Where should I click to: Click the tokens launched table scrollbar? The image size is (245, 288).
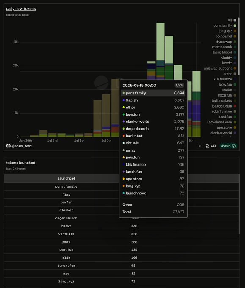click(x=239, y=204)
